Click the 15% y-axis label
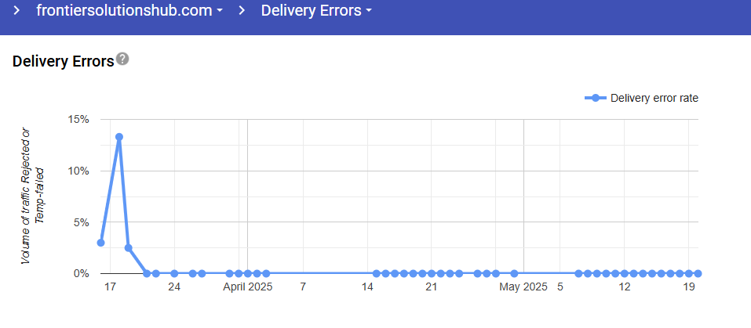Viewport: 751px width, 328px height. (x=79, y=120)
